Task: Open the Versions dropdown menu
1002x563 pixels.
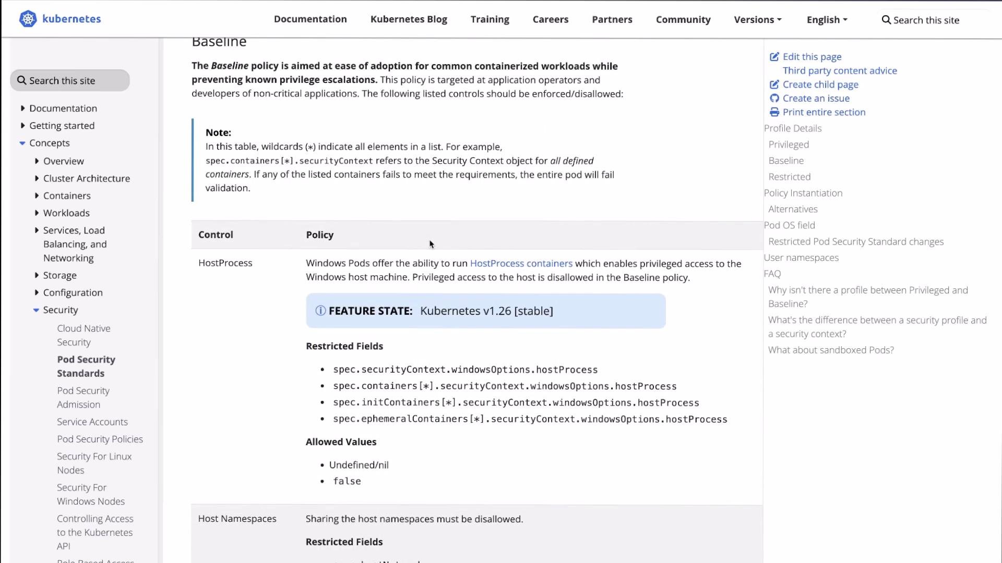Action: pyautogui.click(x=758, y=19)
